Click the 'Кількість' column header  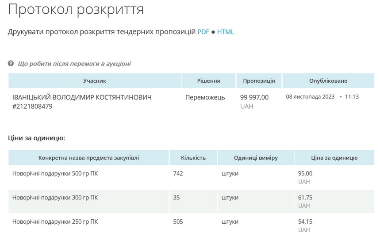point(193,158)
